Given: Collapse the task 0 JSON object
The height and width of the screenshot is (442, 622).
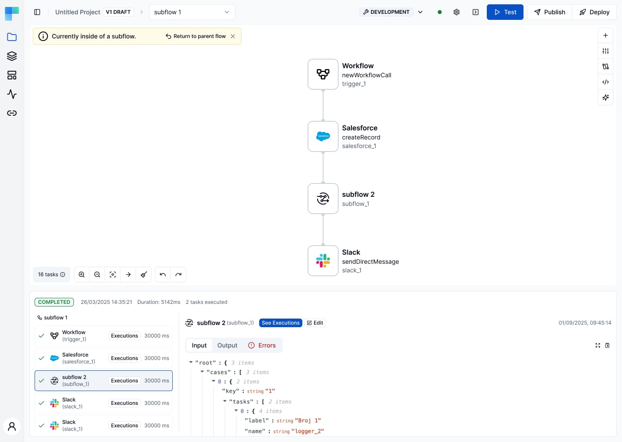Looking at the screenshot, I should coord(236,410).
